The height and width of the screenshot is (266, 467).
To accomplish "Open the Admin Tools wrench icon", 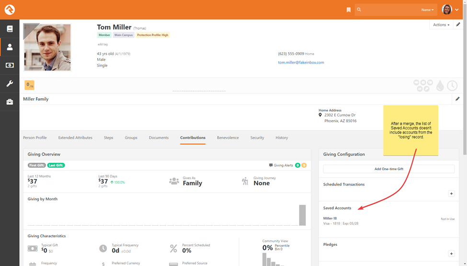I will (x=10, y=83).
